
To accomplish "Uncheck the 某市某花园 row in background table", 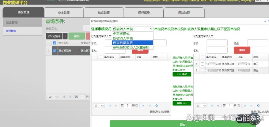I will [x=55, y=51].
